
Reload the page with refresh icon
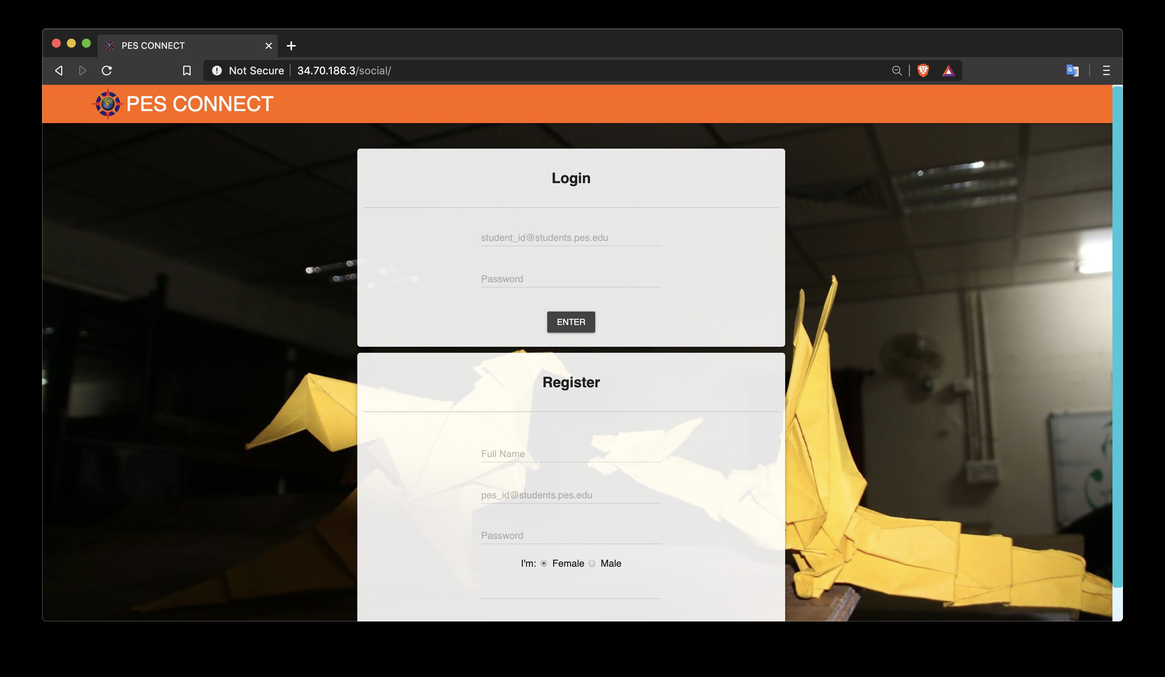click(x=107, y=71)
